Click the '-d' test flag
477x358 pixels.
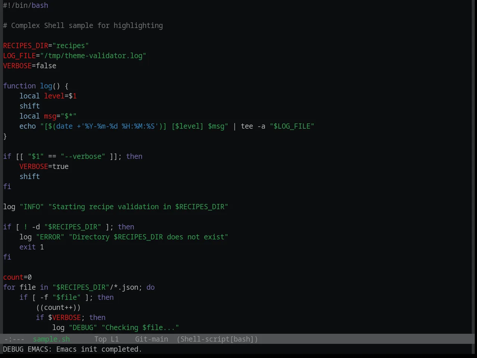36,227
